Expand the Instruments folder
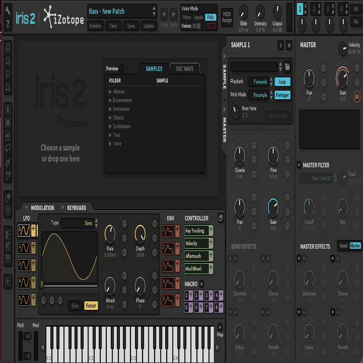Image resolution: width=363 pixels, height=363 pixels. [x=110, y=109]
